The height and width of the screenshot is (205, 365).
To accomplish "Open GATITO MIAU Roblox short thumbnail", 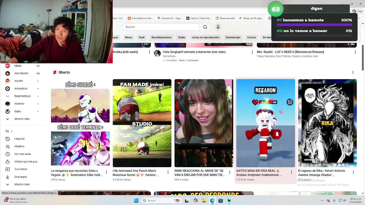I will click(x=265, y=123).
